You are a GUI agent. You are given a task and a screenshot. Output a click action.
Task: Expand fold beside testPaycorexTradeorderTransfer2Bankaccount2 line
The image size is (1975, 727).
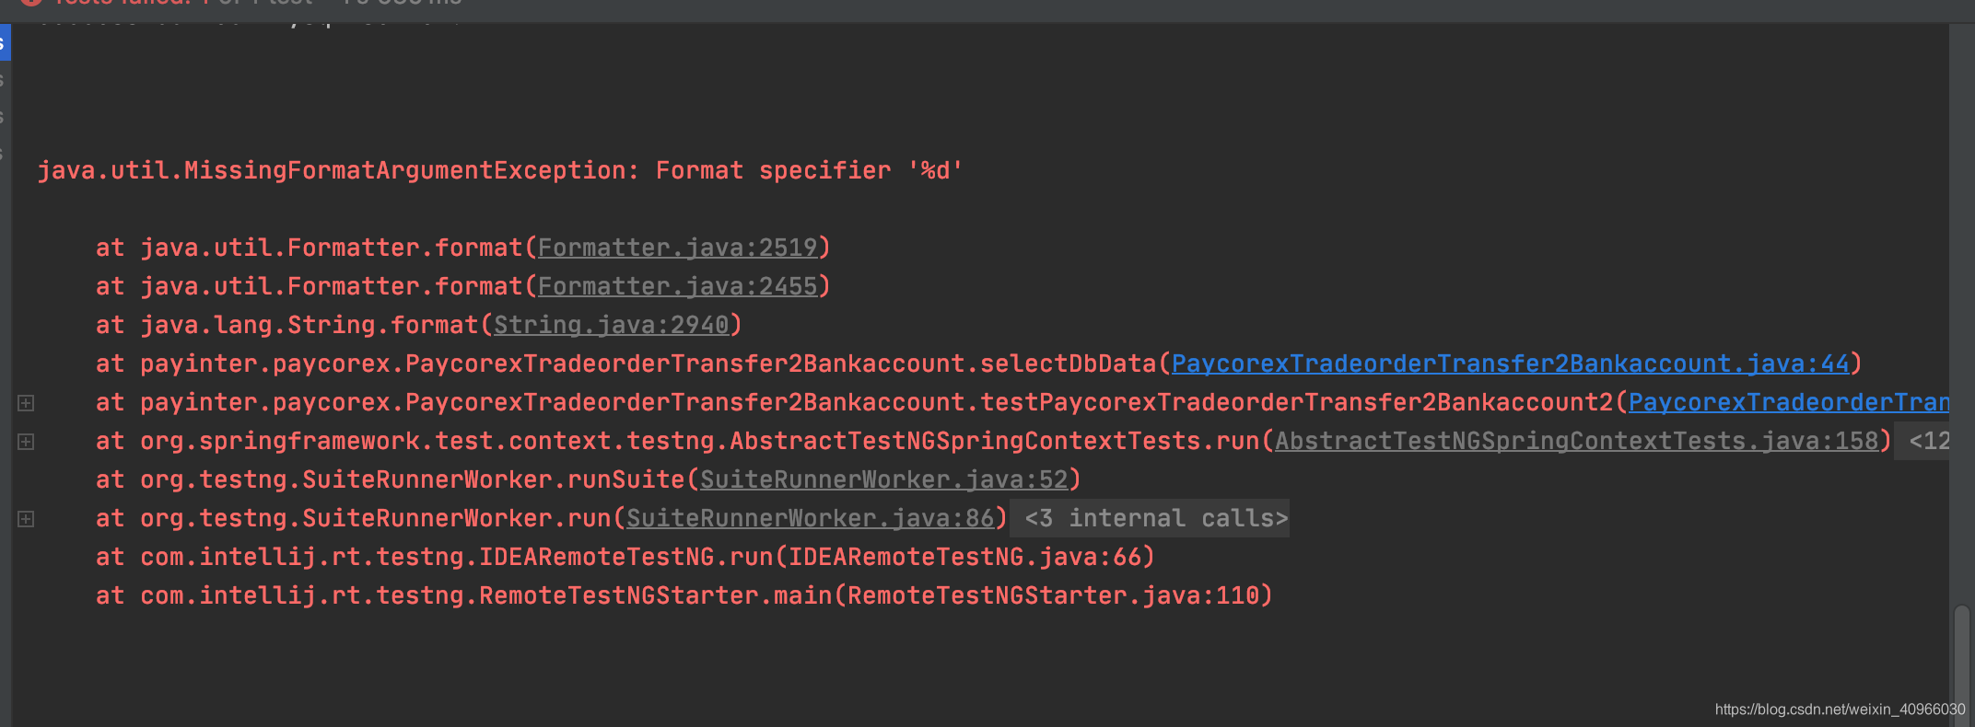[x=26, y=403]
